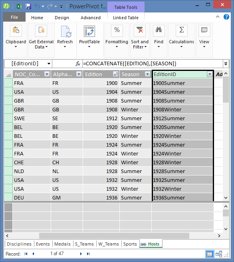The width and height of the screenshot is (234, 262).
Task: Click the horizontal scrollbar thumb
Action: [114, 236]
